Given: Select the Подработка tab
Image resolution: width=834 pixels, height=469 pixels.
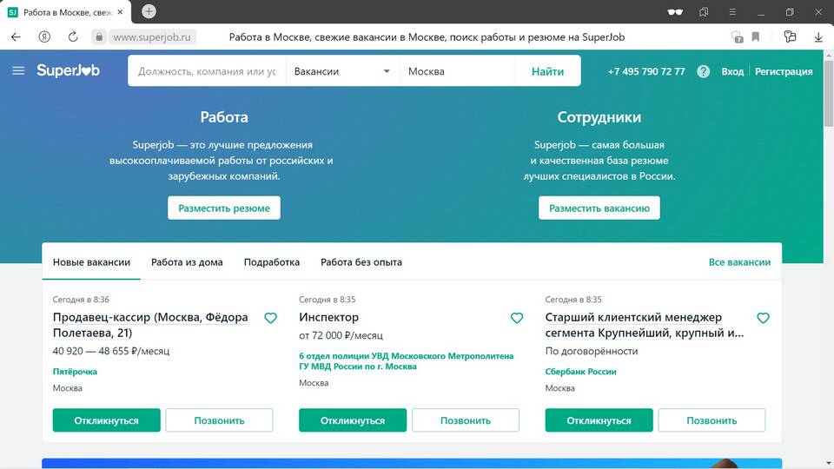Looking at the screenshot, I should [x=271, y=262].
